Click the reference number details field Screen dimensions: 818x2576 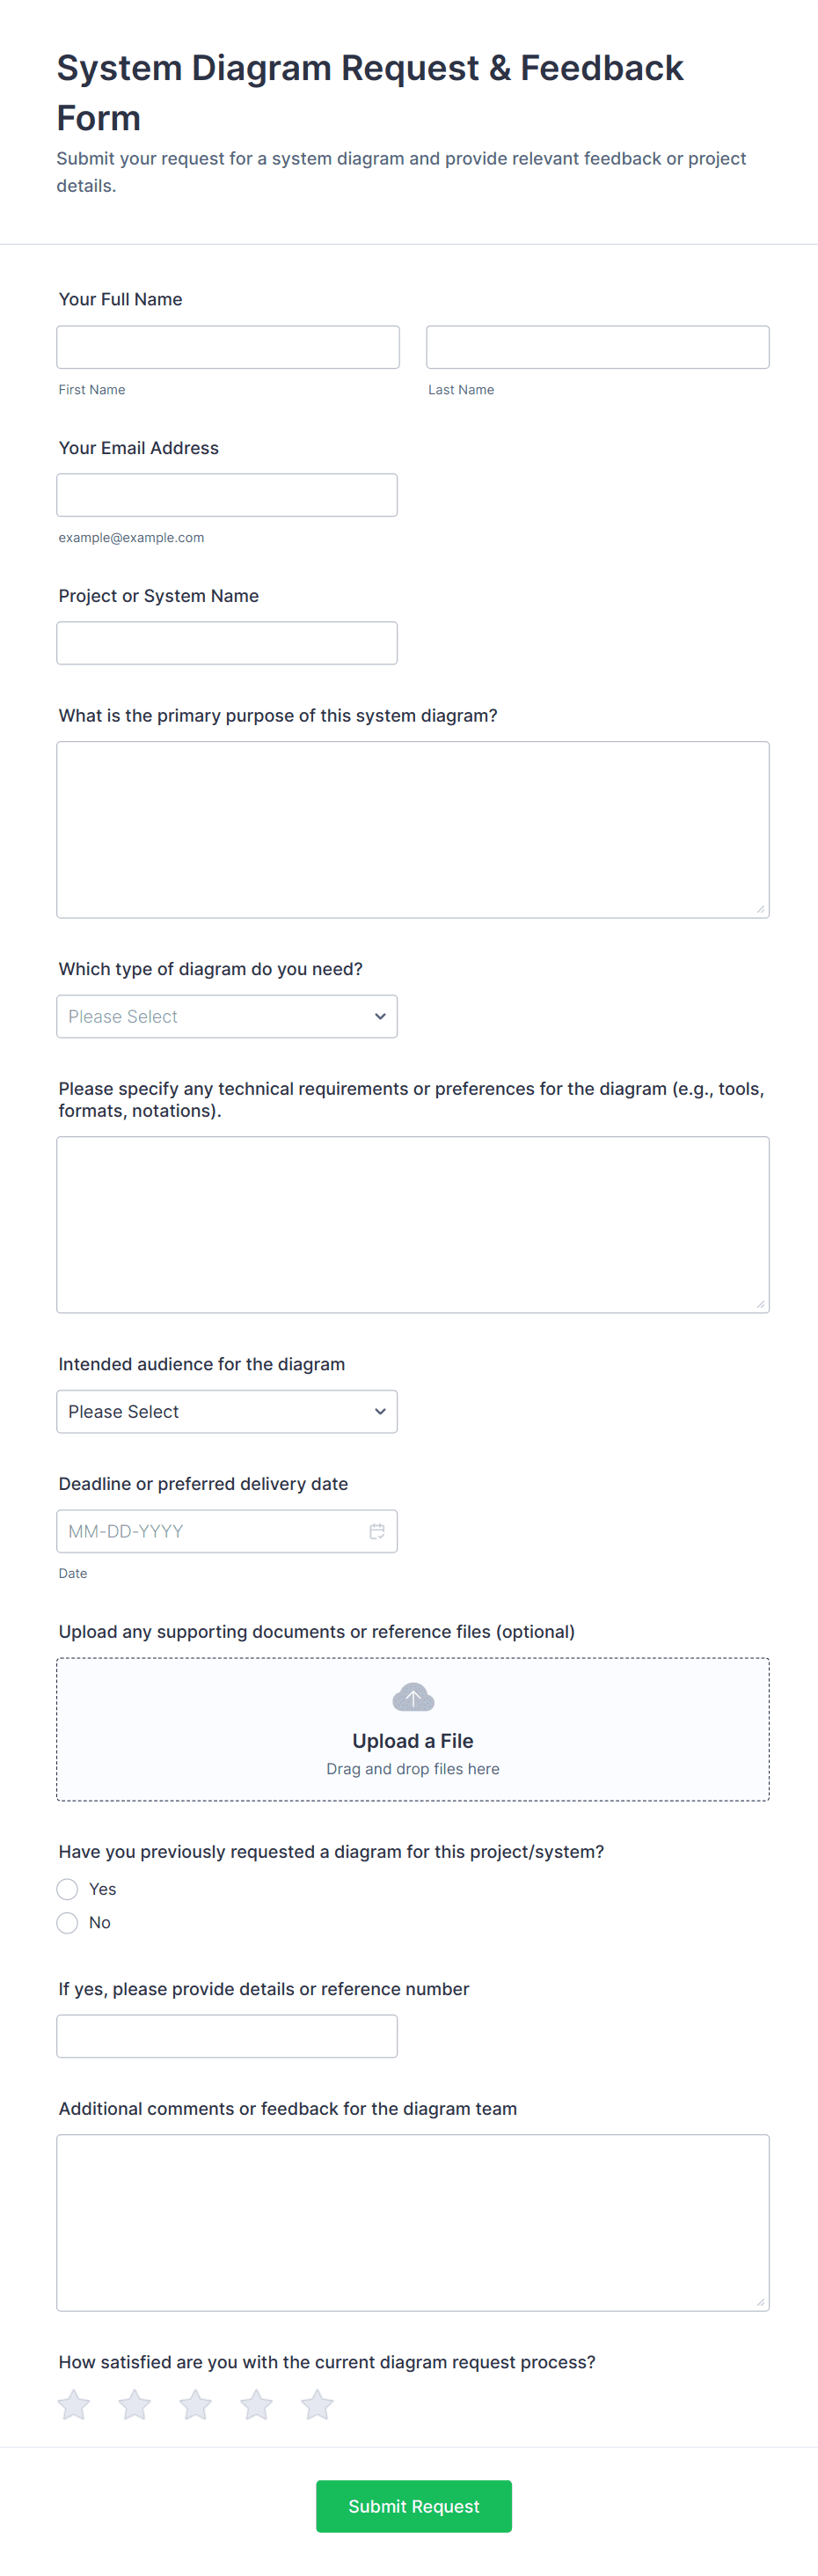tap(227, 2036)
